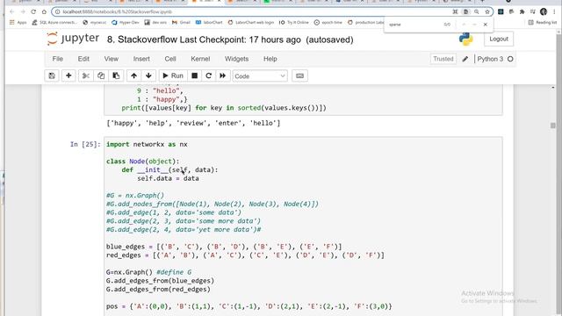Move selected cell up arrow
Viewport: 562px width, 316px height.
133,76
